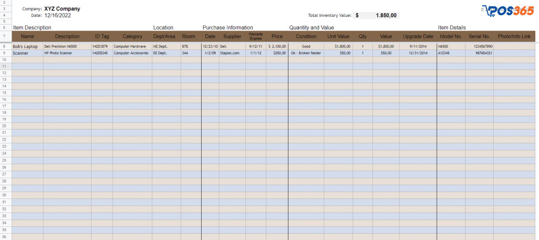Click the "Warranty Expires" column header
539x240 pixels.
tap(256, 36)
